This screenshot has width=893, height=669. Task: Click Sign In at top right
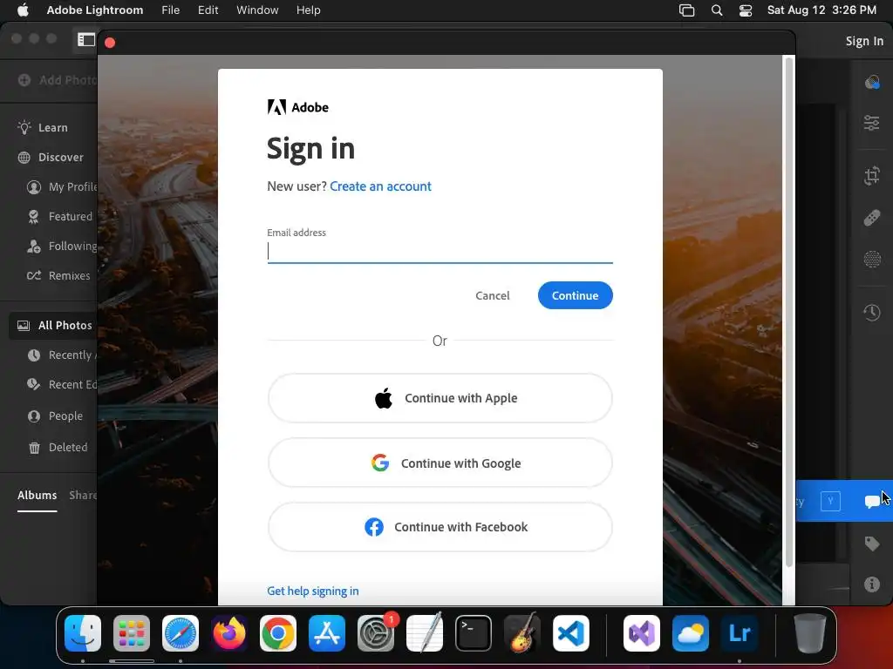pos(864,41)
